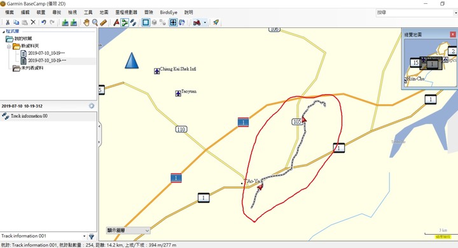The width and height of the screenshot is (458, 248).
Task: Open the search box dropdown arrow
Action: coord(455,13)
